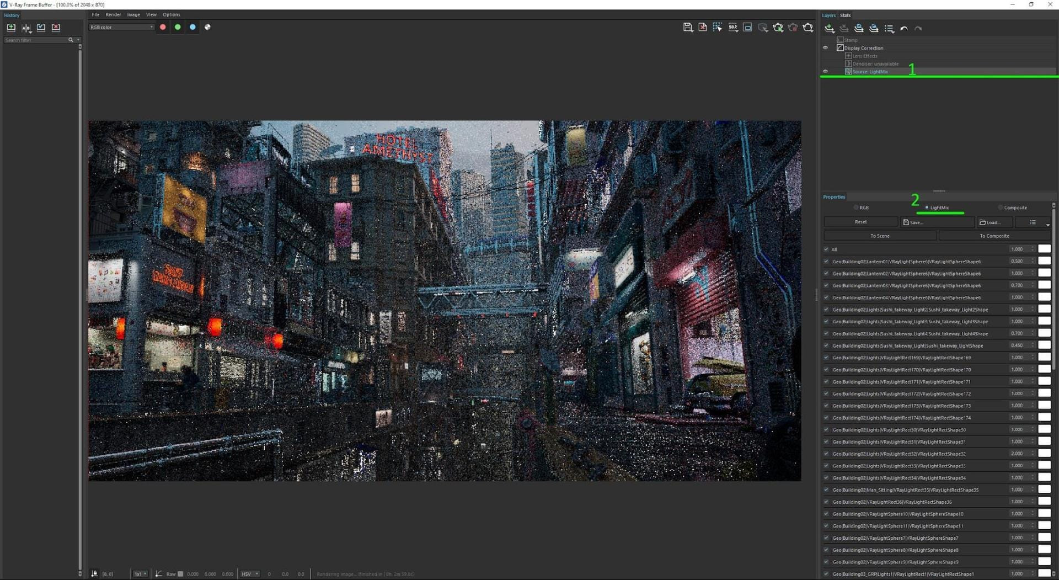Open layer list options menu

(x=889, y=28)
